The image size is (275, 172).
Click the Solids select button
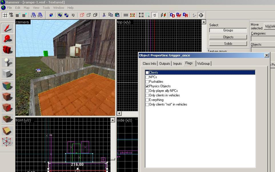tap(228, 44)
